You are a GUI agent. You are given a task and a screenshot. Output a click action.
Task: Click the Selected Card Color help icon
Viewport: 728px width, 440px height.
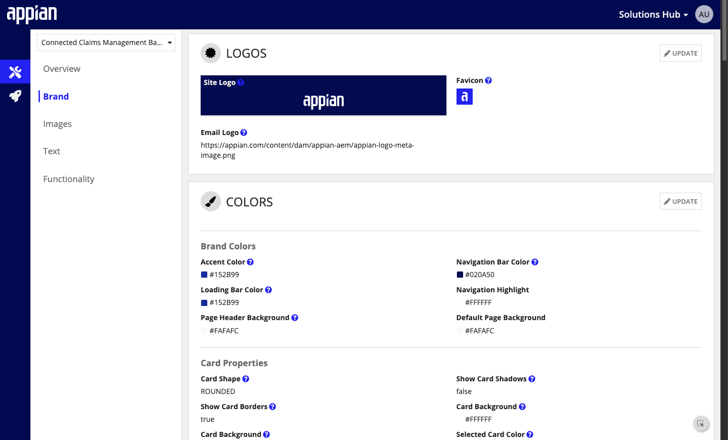click(x=530, y=434)
